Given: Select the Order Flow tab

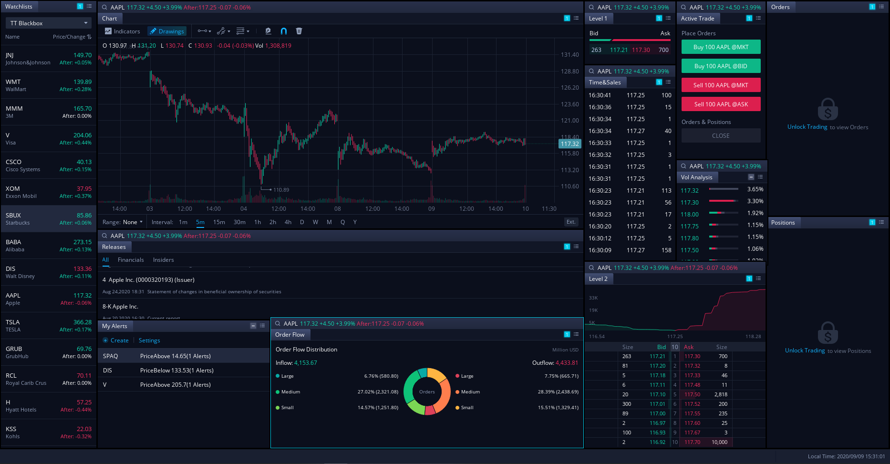Looking at the screenshot, I should (290, 335).
